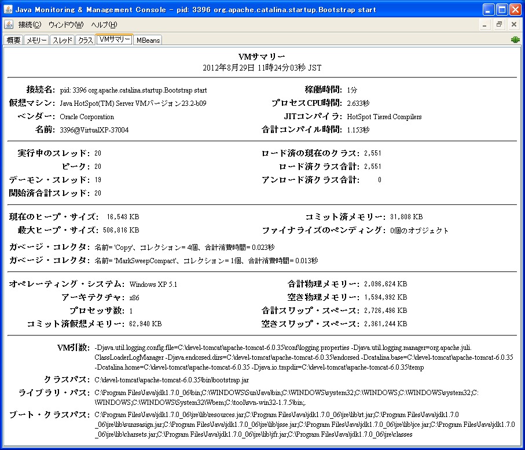Click the ブート・クラスパス label
525x450 pixels.
coord(50,415)
